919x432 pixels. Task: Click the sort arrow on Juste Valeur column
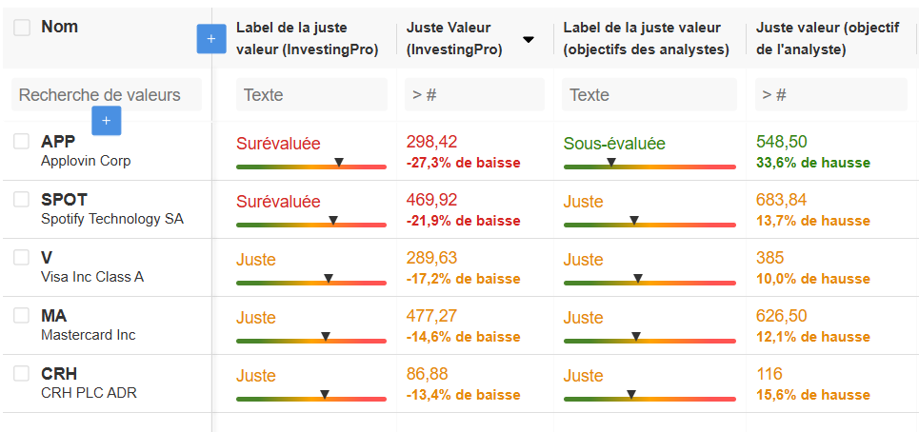click(529, 40)
